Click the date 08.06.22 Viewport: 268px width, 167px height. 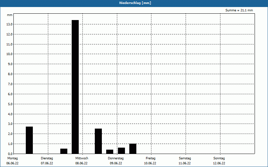click(x=81, y=163)
